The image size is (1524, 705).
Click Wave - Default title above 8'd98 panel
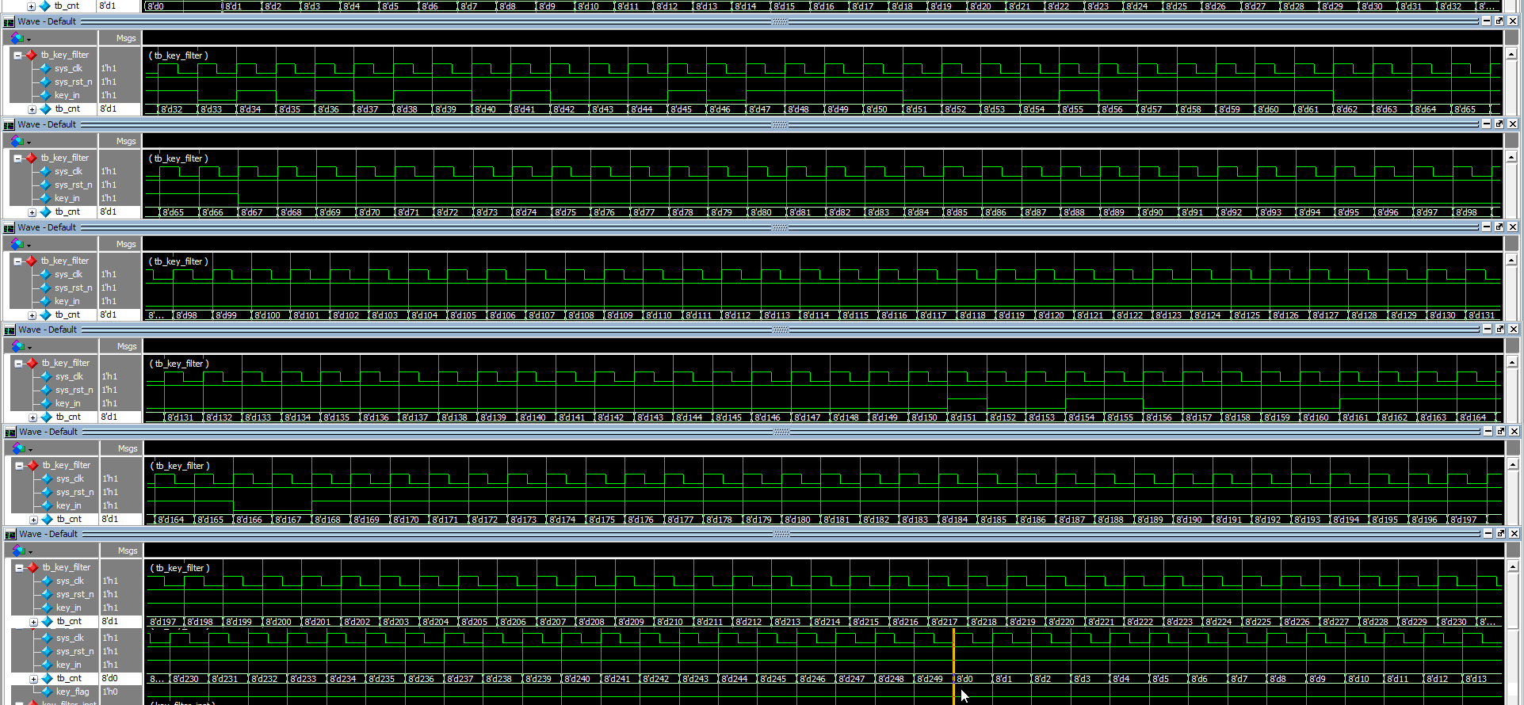[47, 227]
